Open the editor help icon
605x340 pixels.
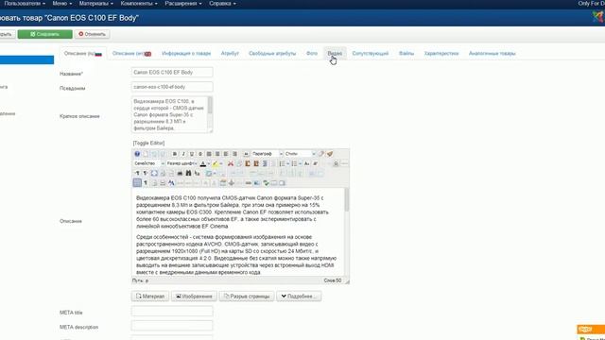(137, 154)
